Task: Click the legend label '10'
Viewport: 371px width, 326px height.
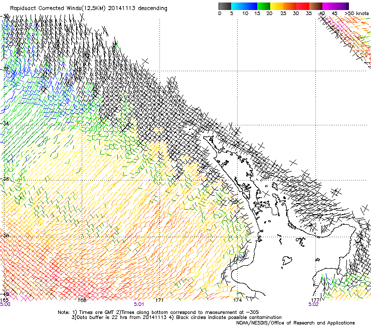Action: (x=245, y=14)
